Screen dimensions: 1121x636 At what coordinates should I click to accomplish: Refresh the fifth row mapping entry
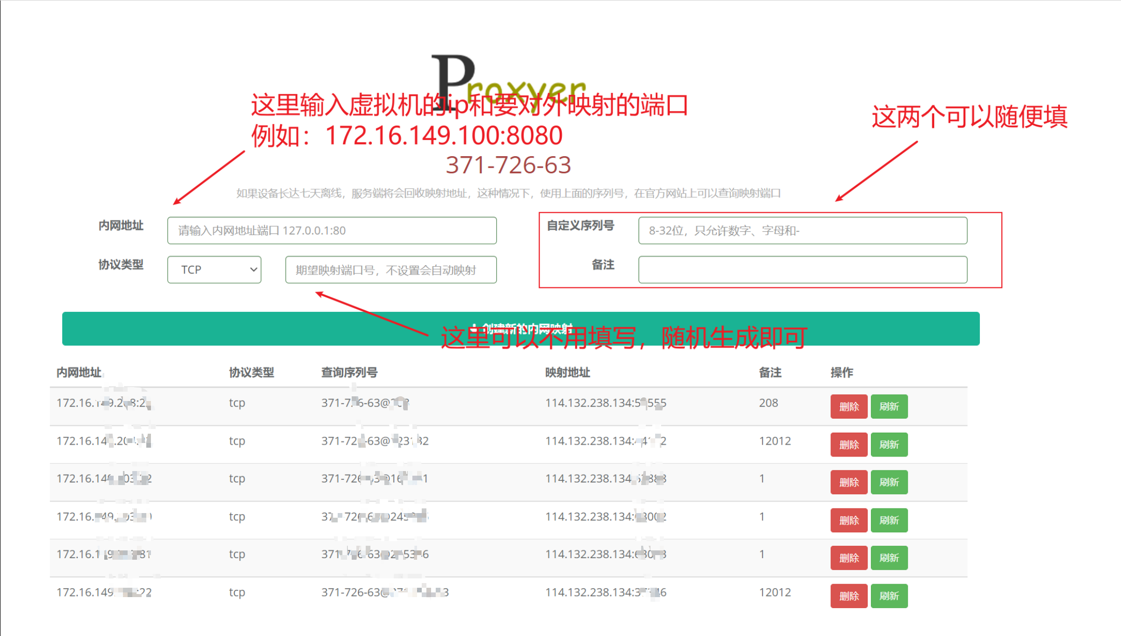[889, 558]
